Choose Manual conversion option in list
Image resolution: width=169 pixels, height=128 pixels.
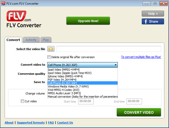pyautogui.click(x=83, y=97)
